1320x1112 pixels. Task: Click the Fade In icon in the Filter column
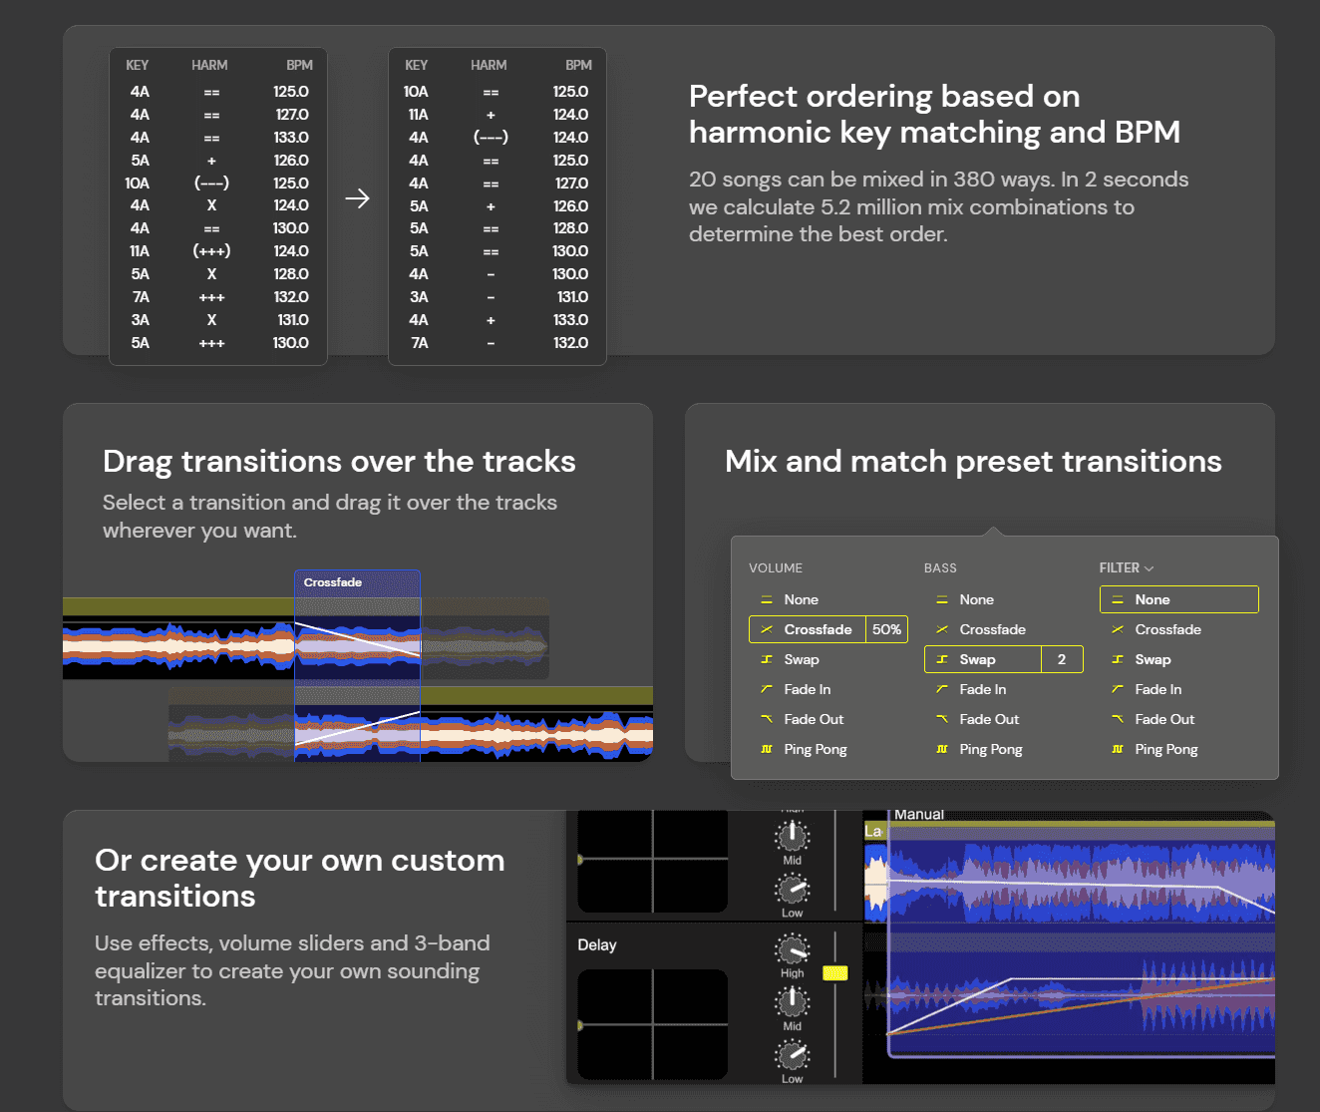click(x=1118, y=689)
